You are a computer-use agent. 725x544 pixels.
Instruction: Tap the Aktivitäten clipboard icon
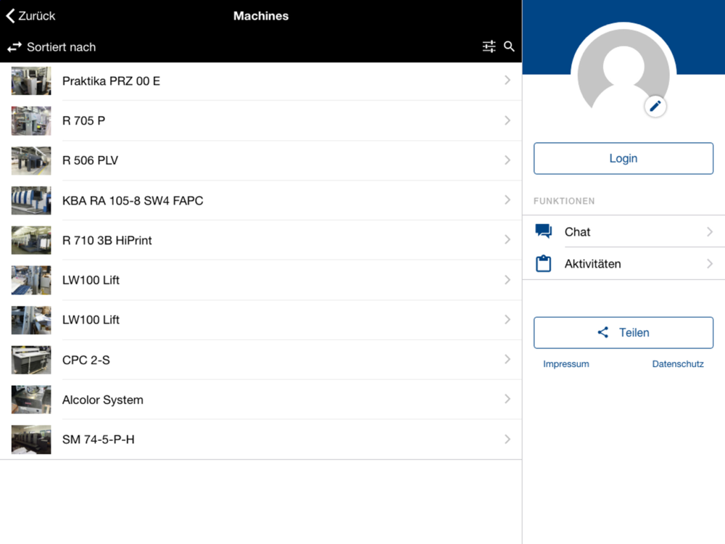[544, 263]
